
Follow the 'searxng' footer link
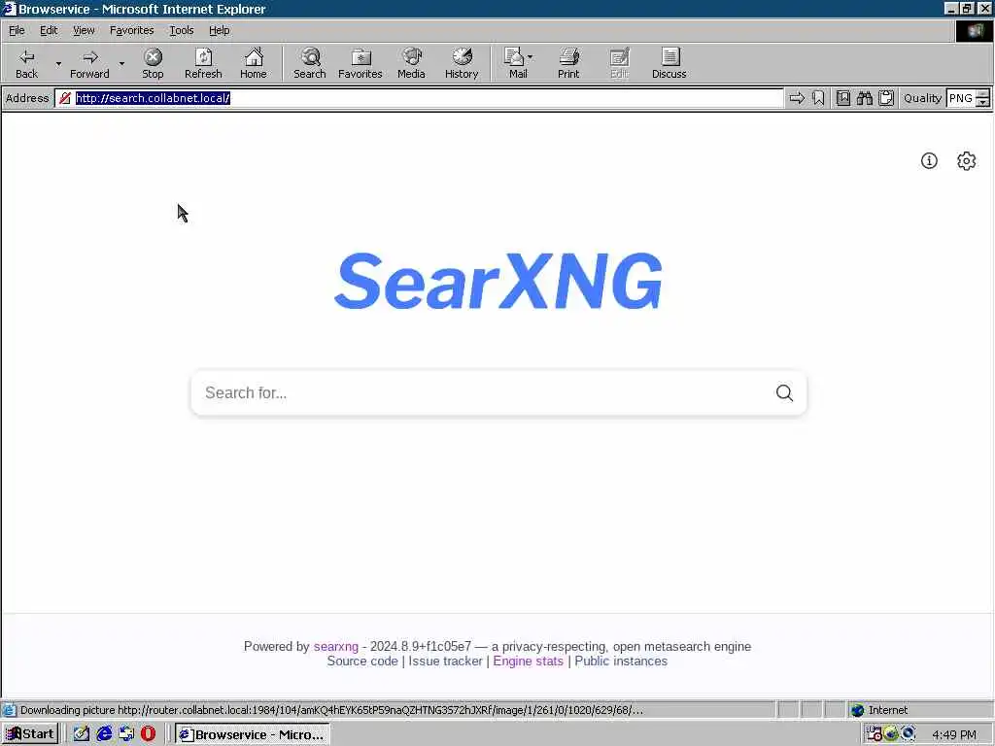[x=335, y=646]
